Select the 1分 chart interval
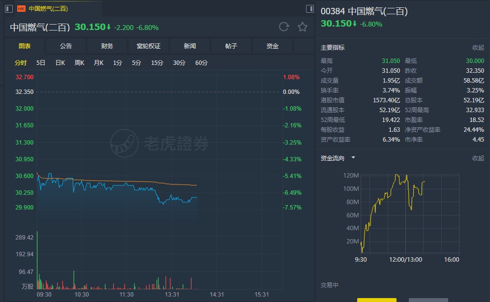Screen dimensions: 490x302 118,63
